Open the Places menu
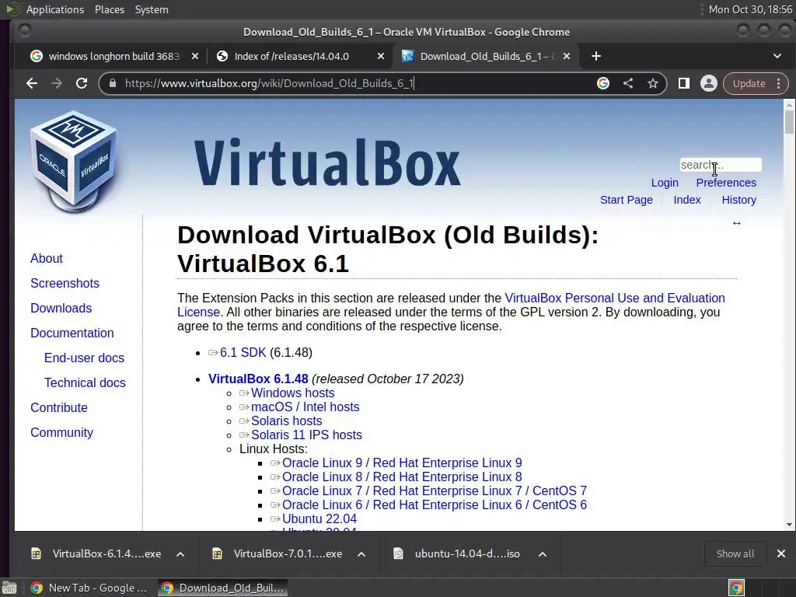This screenshot has width=796, height=597. pos(110,9)
